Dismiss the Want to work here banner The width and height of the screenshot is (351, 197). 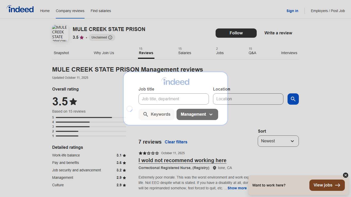(x=345, y=175)
